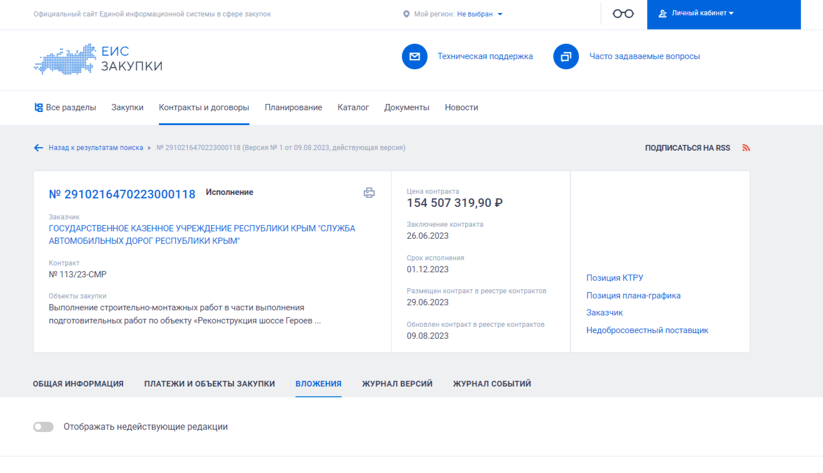
Task: Open contract number 2910216470223000118 link
Action: (x=122, y=194)
